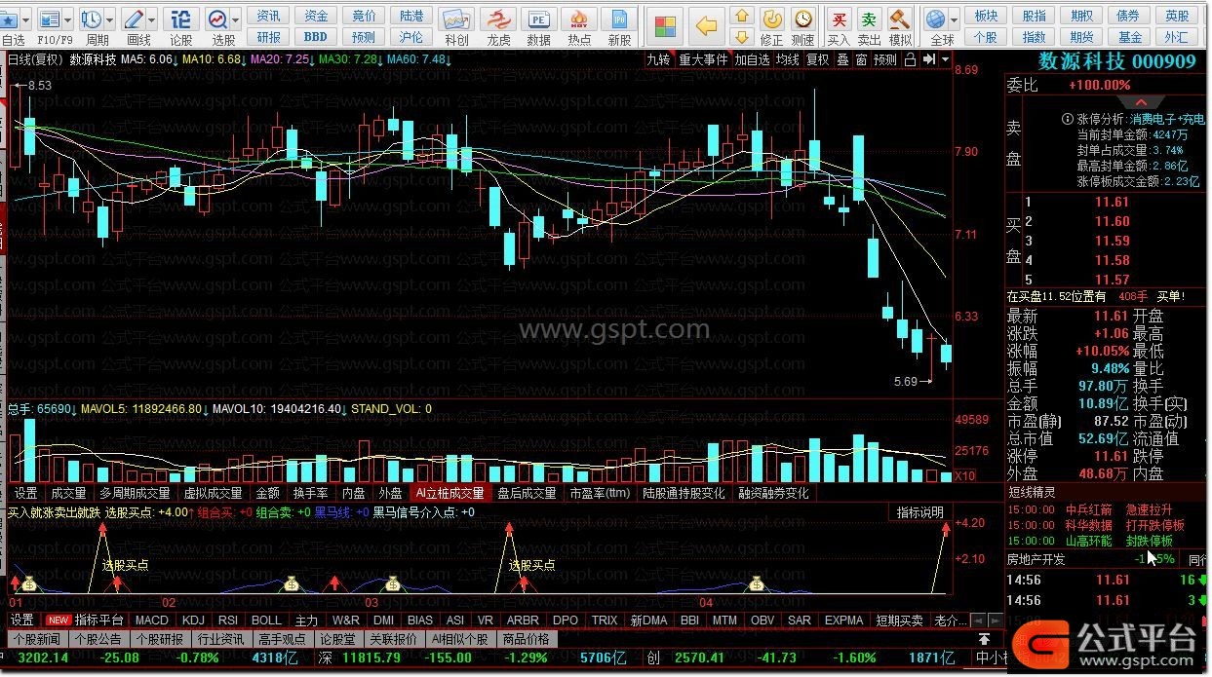1212x677 pixels.
Task: Expand the 选股 dropdown arrow
Action: [236, 19]
